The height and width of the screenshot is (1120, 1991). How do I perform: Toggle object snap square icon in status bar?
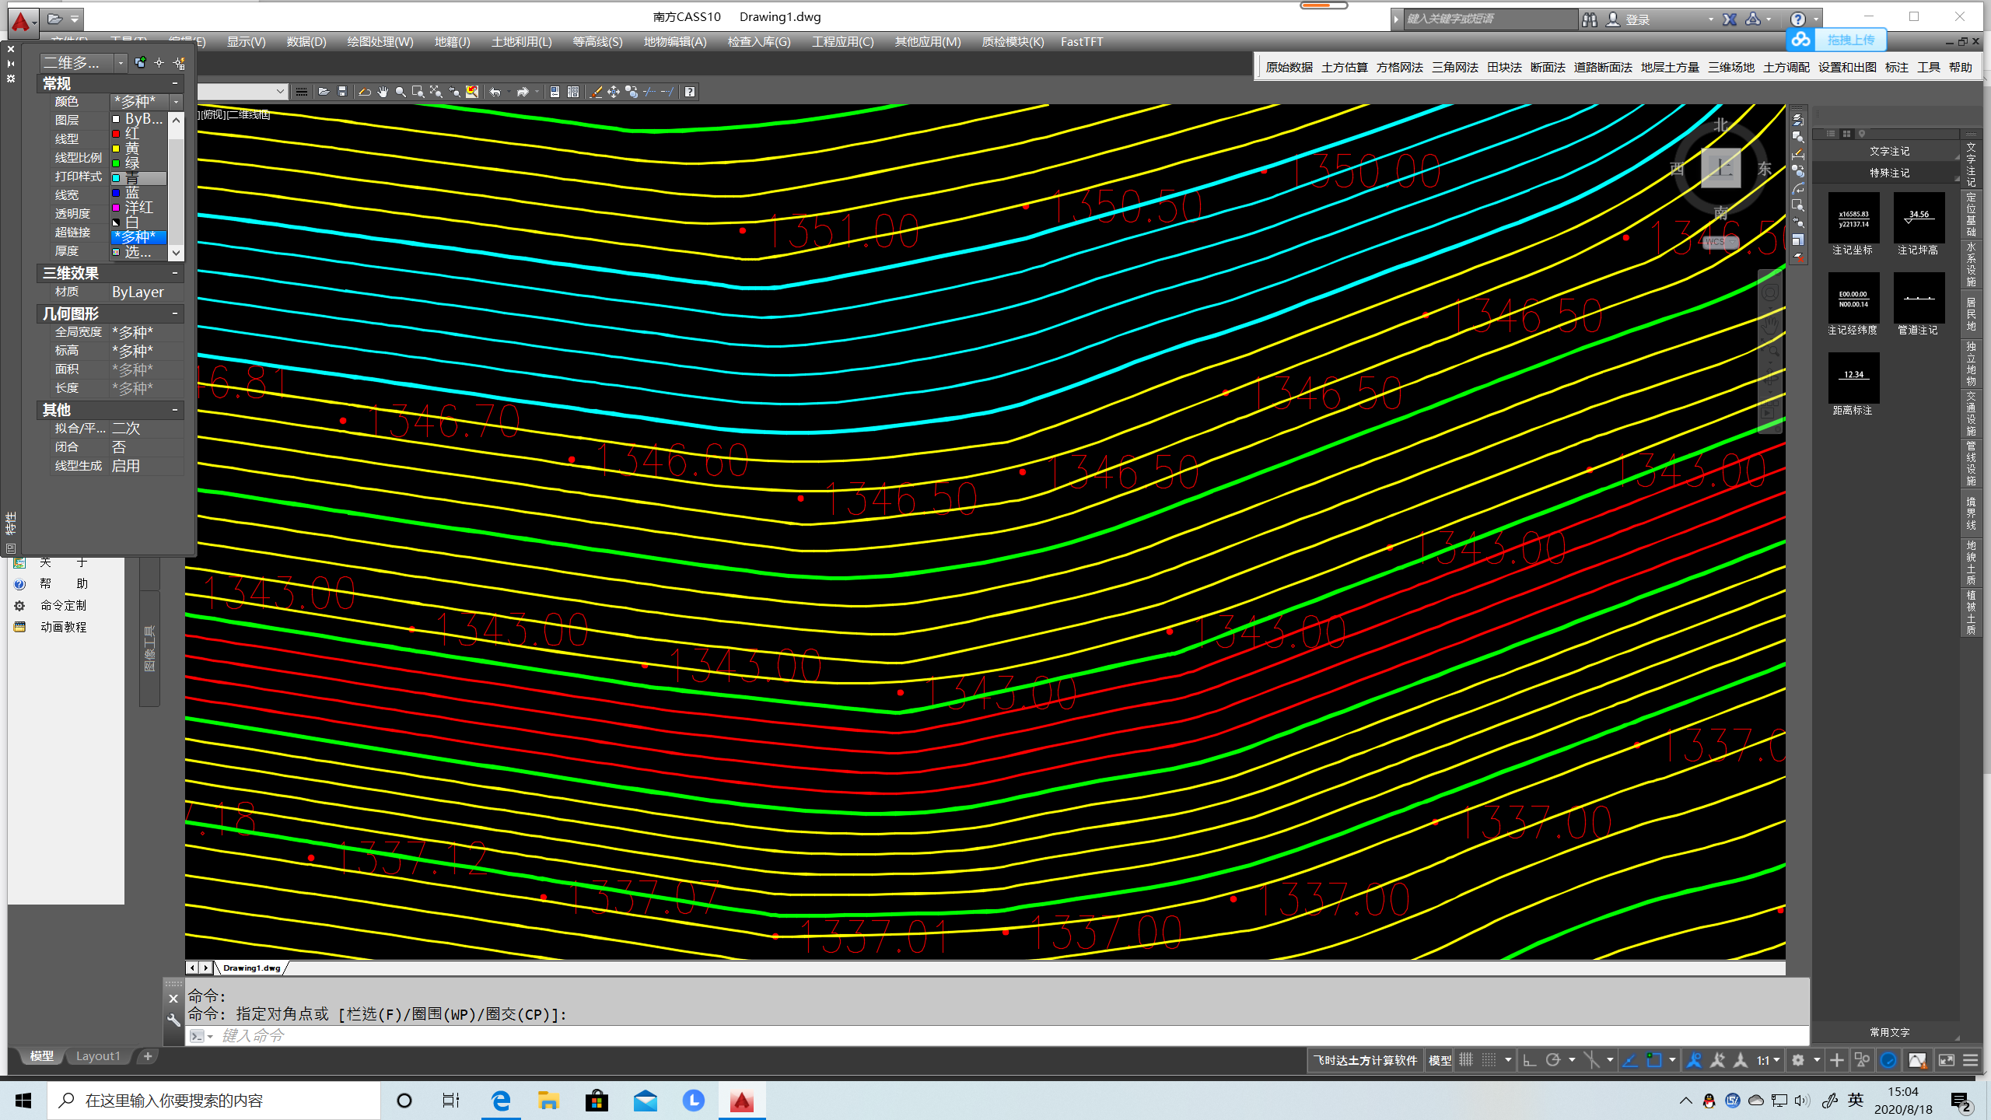1653,1060
